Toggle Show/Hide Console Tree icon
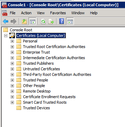125x127 pixels. [32, 22]
